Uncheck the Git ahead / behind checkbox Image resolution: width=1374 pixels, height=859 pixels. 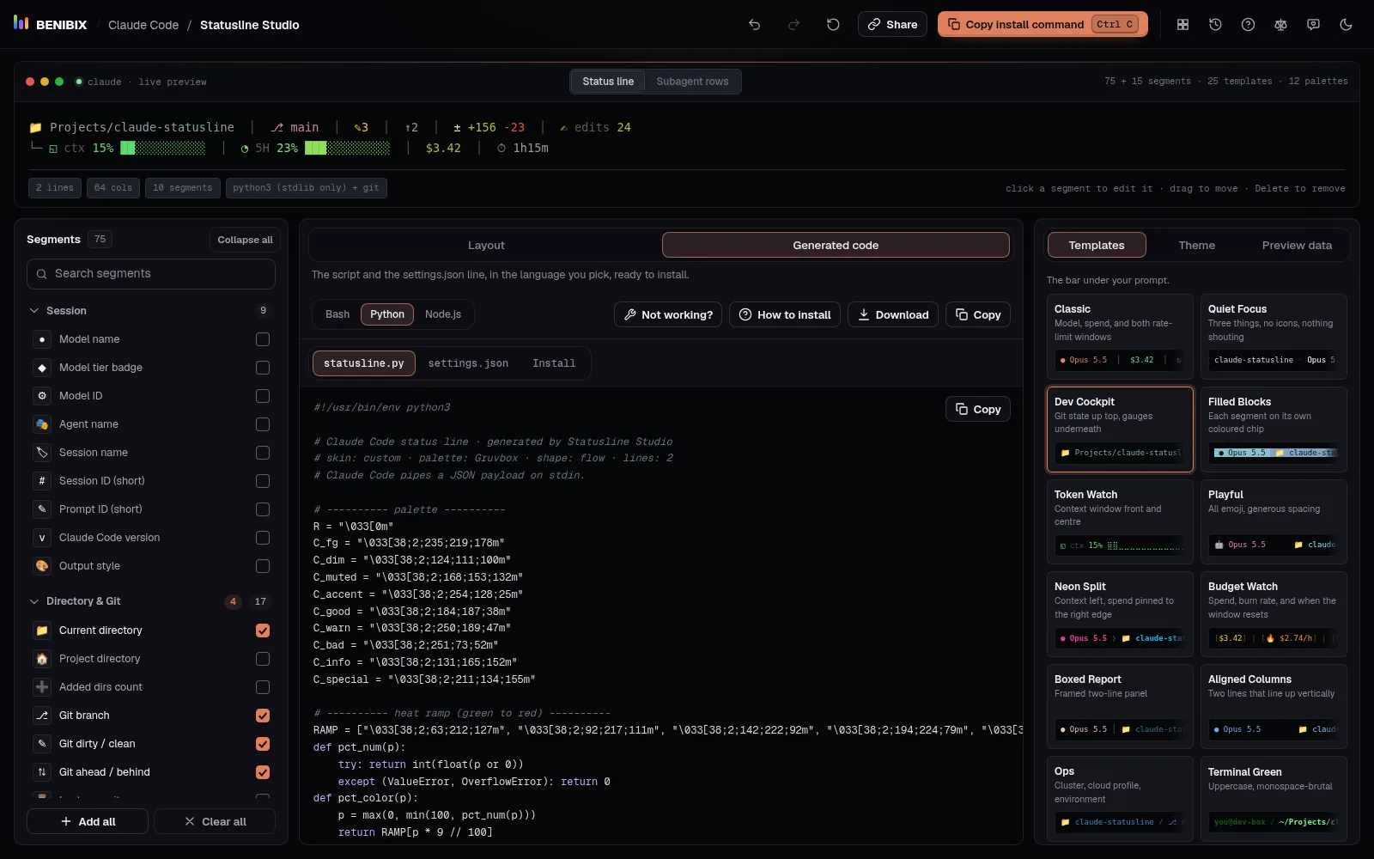pyautogui.click(x=263, y=772)
